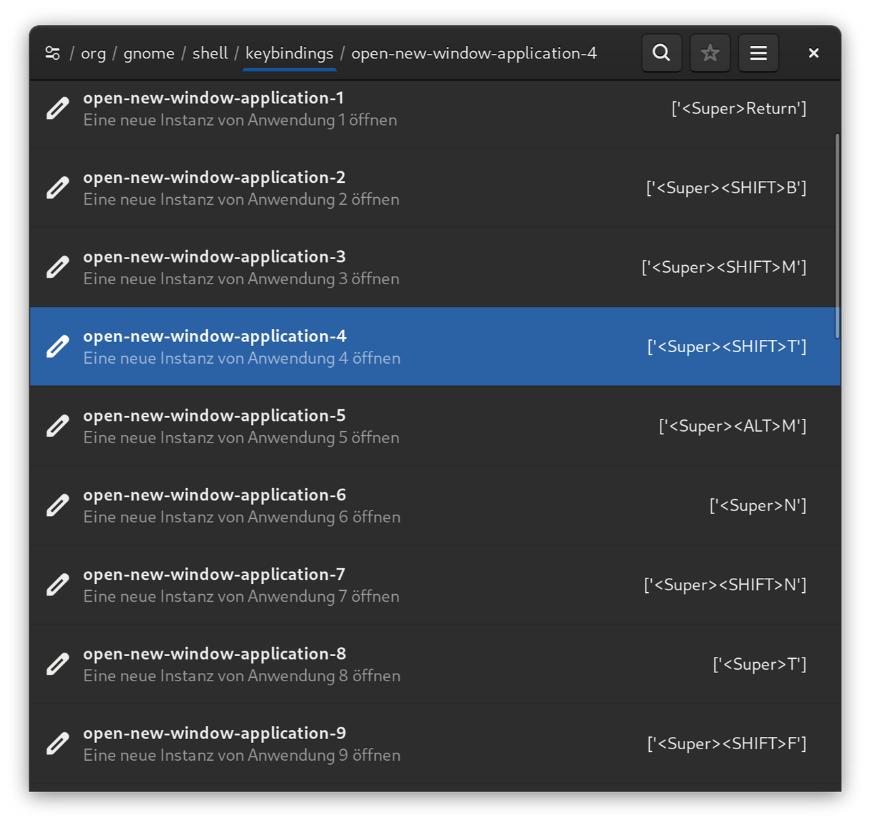Click edit pencil beside open-new-window-application-3

[x=58, y=267]
